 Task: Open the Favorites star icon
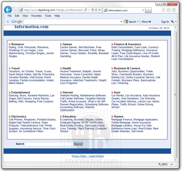coord(169,10)
